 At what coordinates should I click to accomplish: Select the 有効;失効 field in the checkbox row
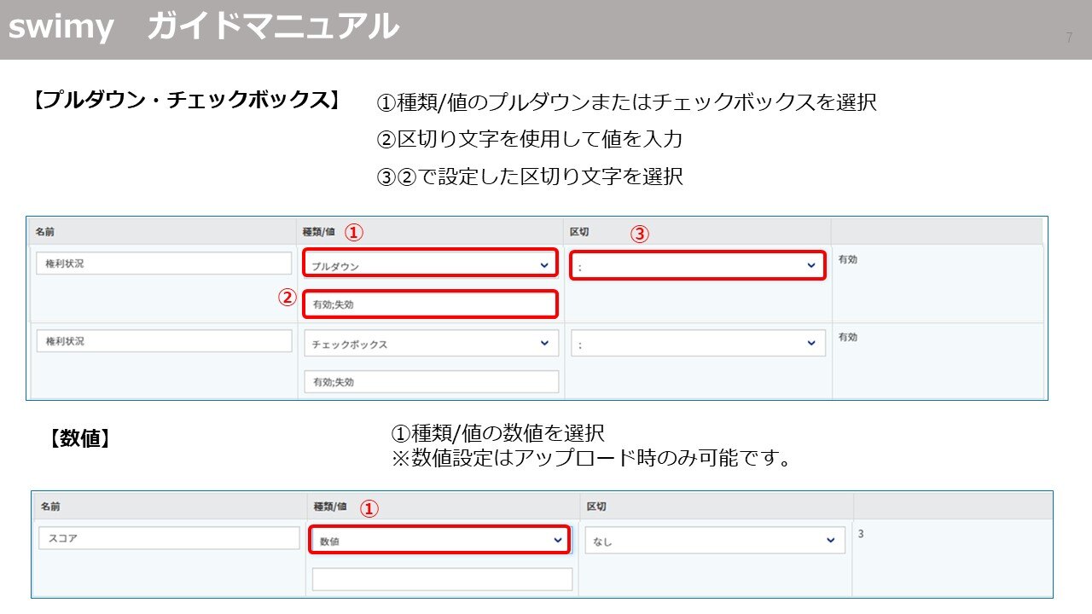[x=429, y=381]
